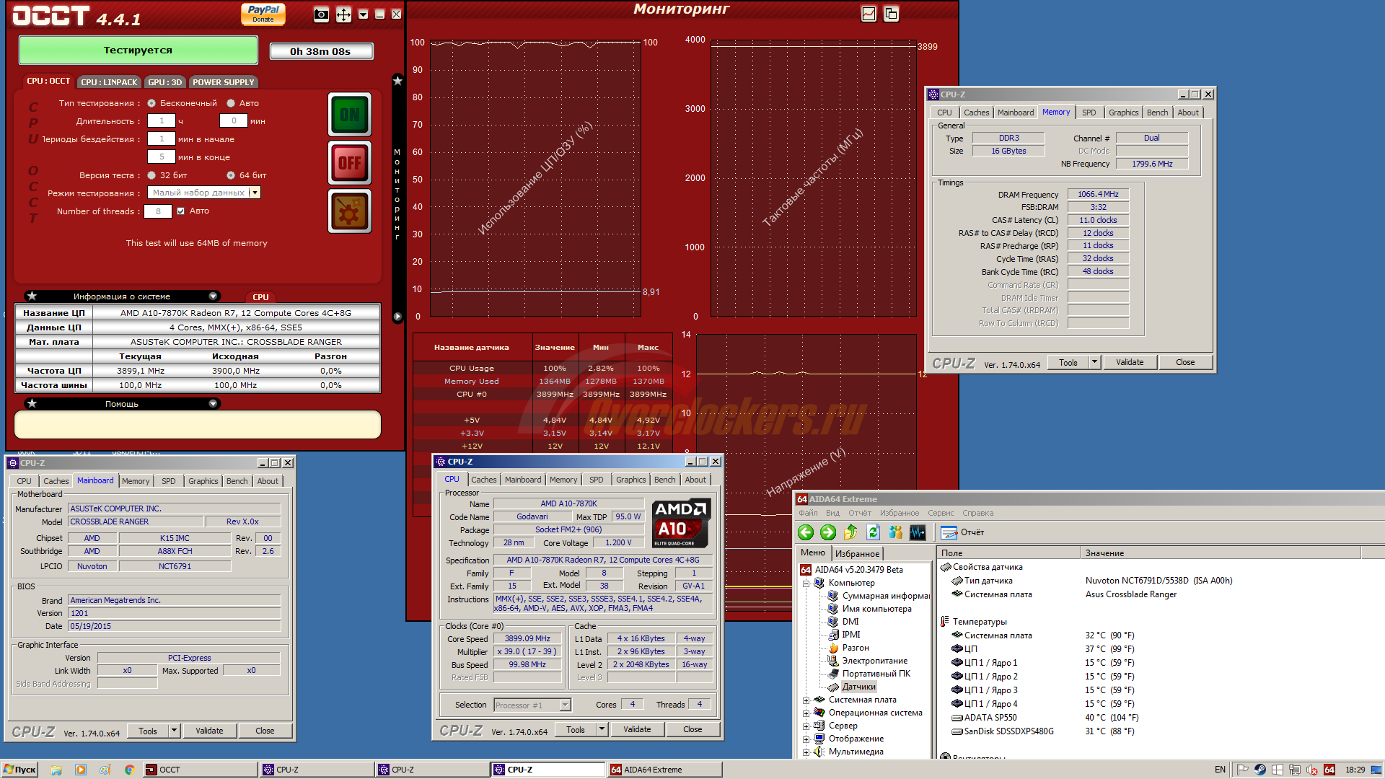
Task: Click the PayPal Donate icon
Action: click(x=263, y=14)
